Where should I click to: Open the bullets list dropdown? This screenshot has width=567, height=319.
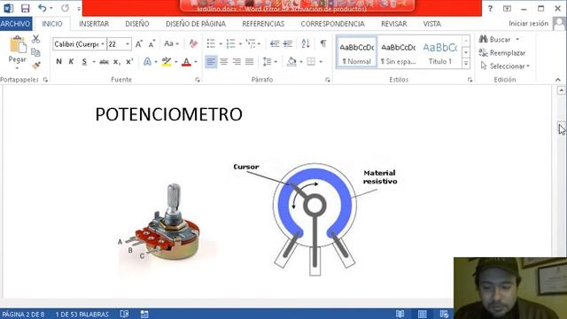pyautogui.click(x=221, y=44)
